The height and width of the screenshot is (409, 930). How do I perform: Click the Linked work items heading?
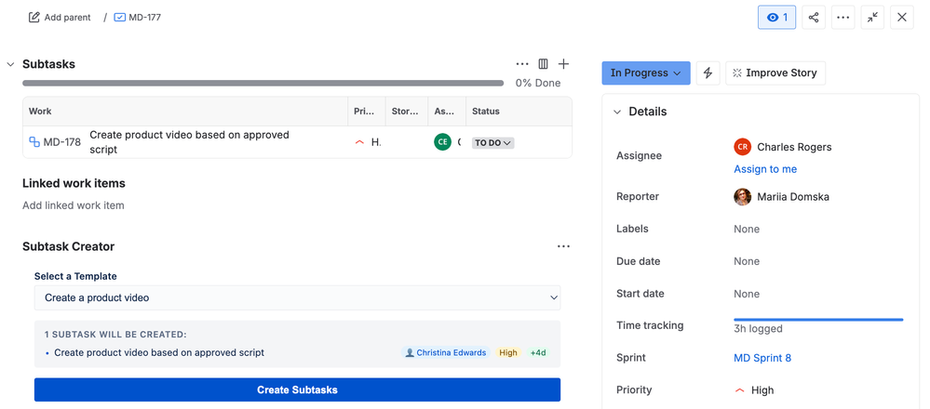pyautogui.click(x=74, y=183)
